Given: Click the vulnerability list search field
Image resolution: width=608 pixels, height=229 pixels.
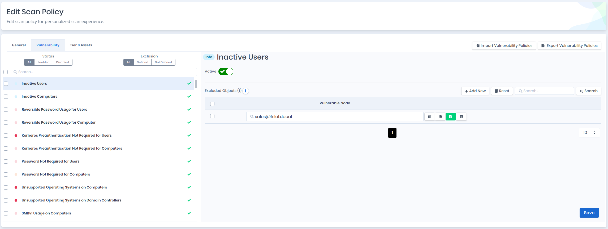Looking at the screenshot, I should [104, 72].
